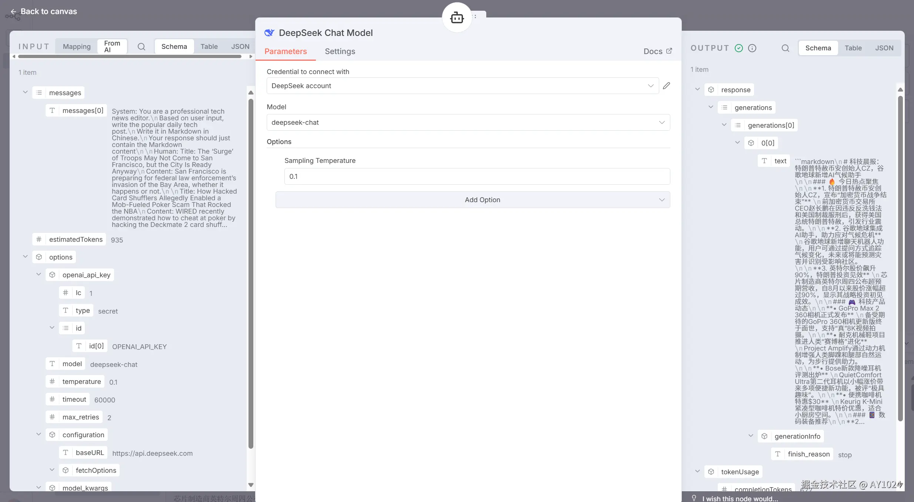Click the Sampling Temperature input field
The width and height of the screenshot is (914, 502).
(477, 177)
